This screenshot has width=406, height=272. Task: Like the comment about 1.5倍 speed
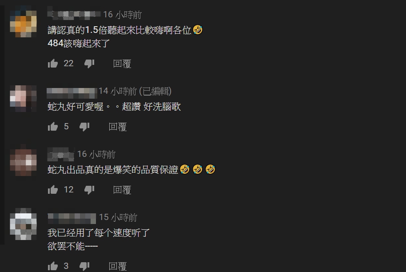[53, 64]
